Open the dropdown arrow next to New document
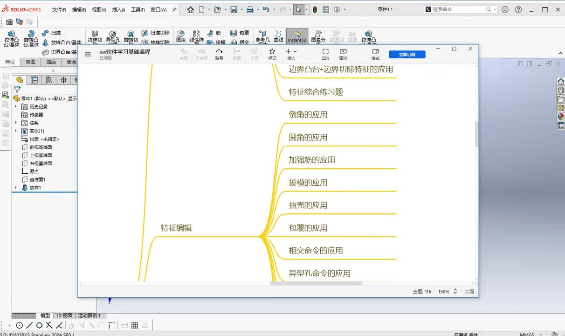 coord(209,9)
